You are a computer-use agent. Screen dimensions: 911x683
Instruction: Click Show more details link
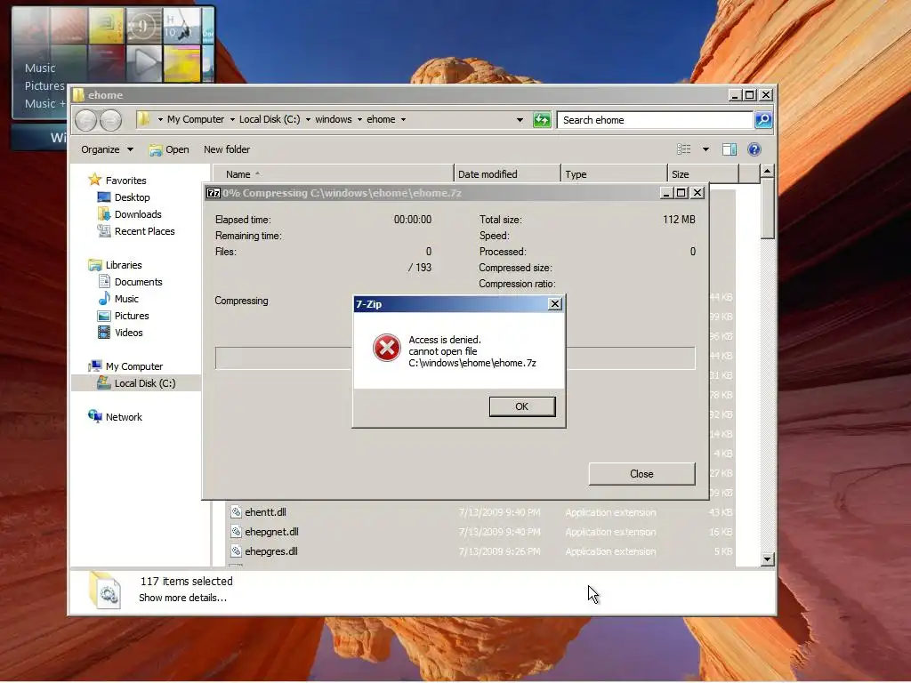click(182, 598)
